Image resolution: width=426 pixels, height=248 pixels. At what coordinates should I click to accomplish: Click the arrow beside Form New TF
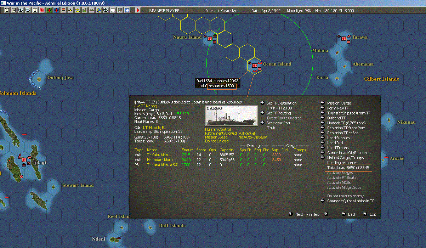(323, 108)
